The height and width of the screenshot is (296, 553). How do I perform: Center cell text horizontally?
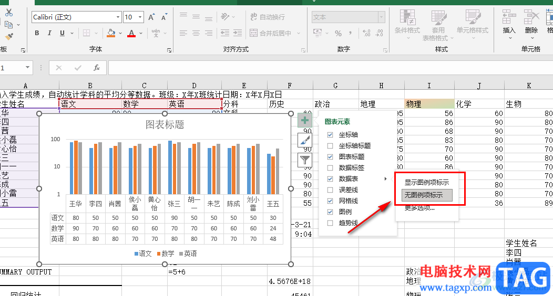point(196,33)
